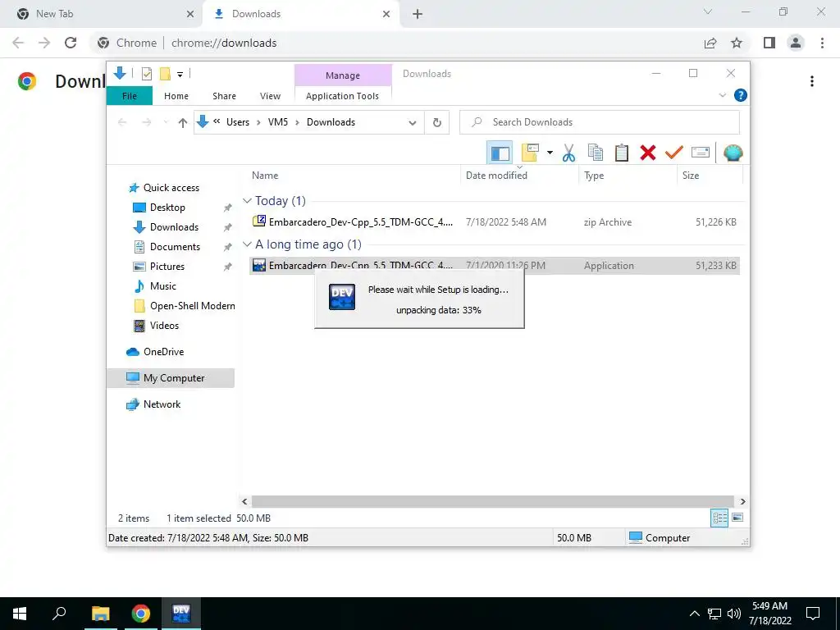Open the View ribbon tab
Image resolution: width=840 pixels, height=630 pixels.
pyautogui.click(x=270, y=96)
